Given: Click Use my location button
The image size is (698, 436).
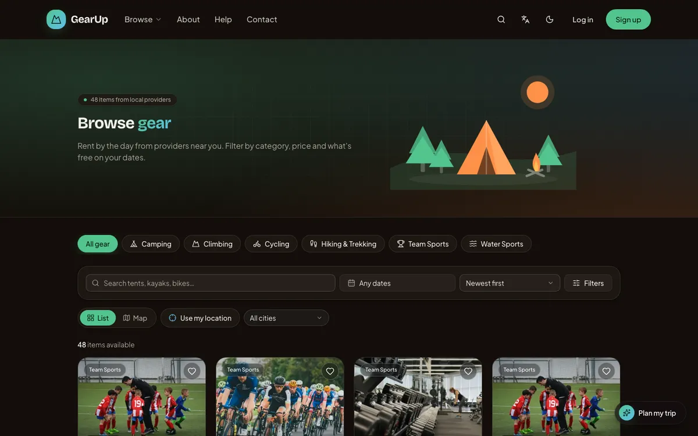Looking at the screenshot, I should pos(200,318).
